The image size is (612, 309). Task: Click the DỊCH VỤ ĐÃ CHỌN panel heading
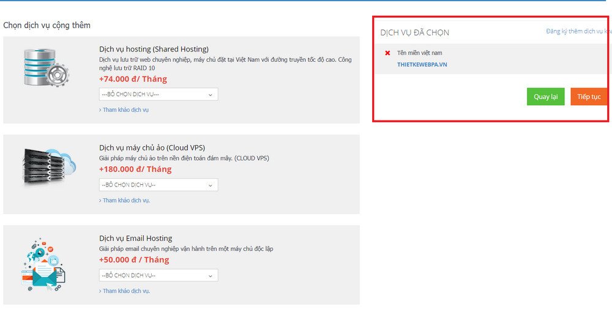point(414,32)
